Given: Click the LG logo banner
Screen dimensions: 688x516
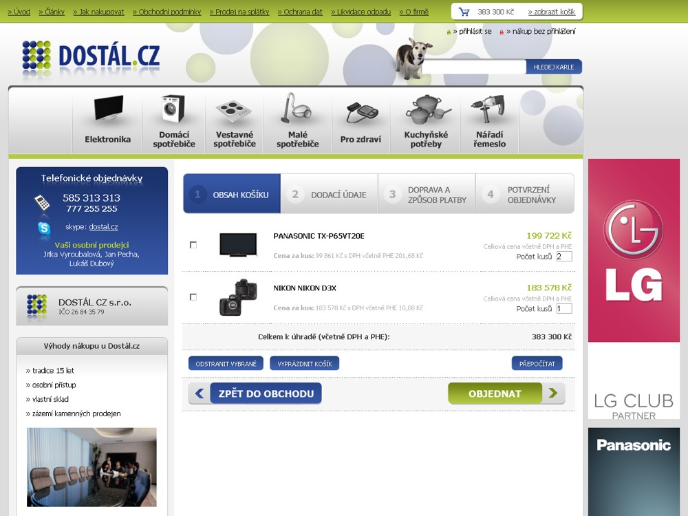Looking at the screenshot, I should (x=634, y=250).
